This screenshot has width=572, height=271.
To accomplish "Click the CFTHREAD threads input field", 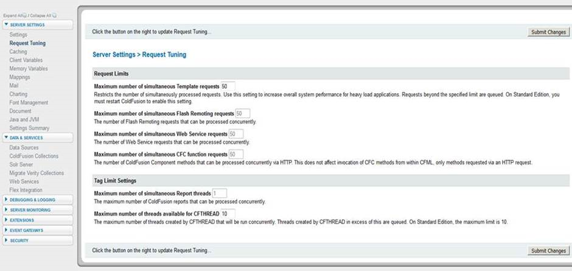I will click(x=228, y=214).
